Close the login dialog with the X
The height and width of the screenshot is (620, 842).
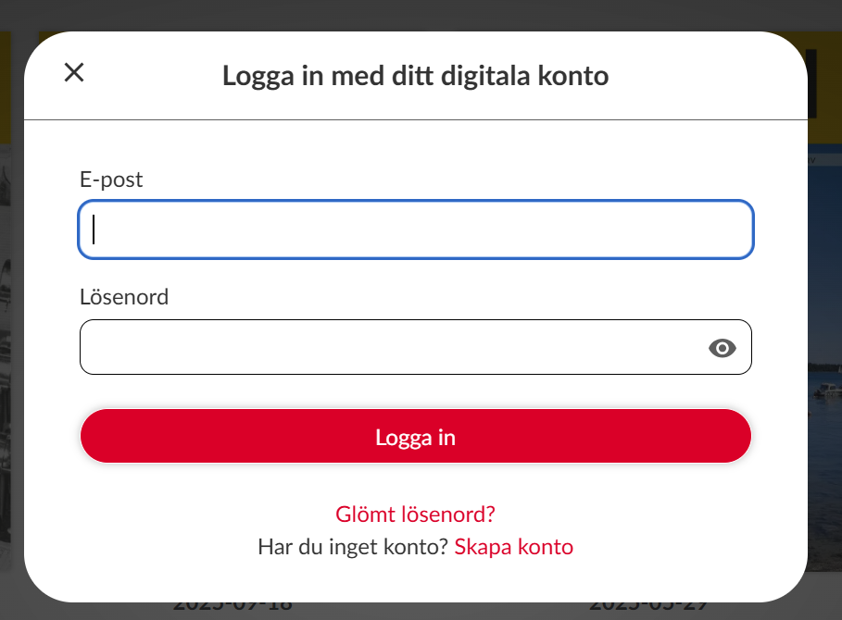point(74,73)
